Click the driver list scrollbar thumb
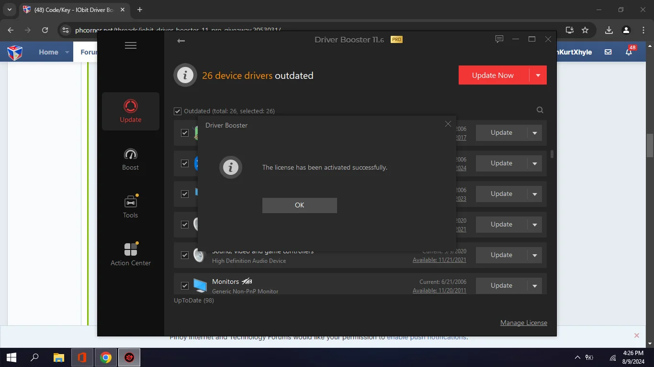654x367 pixels. pos(552,154)
